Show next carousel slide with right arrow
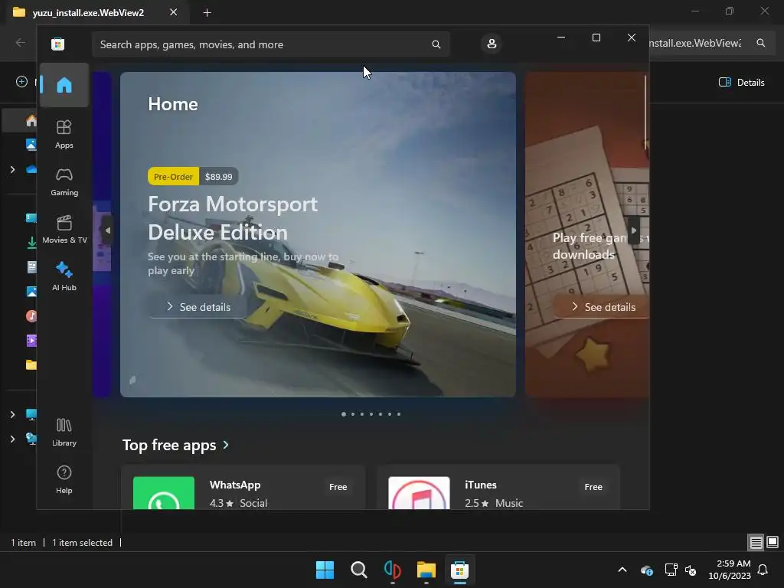Viewport: 784px width, 588px height. (x=633, y=230)
